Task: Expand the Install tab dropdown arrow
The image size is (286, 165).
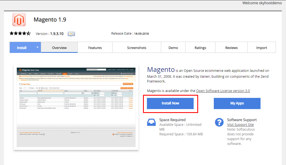Action: tap(37, 47)
